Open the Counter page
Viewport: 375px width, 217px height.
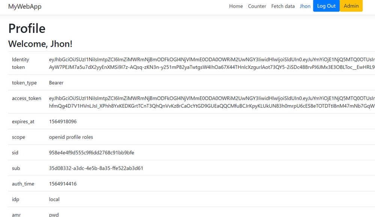[257, 6]
